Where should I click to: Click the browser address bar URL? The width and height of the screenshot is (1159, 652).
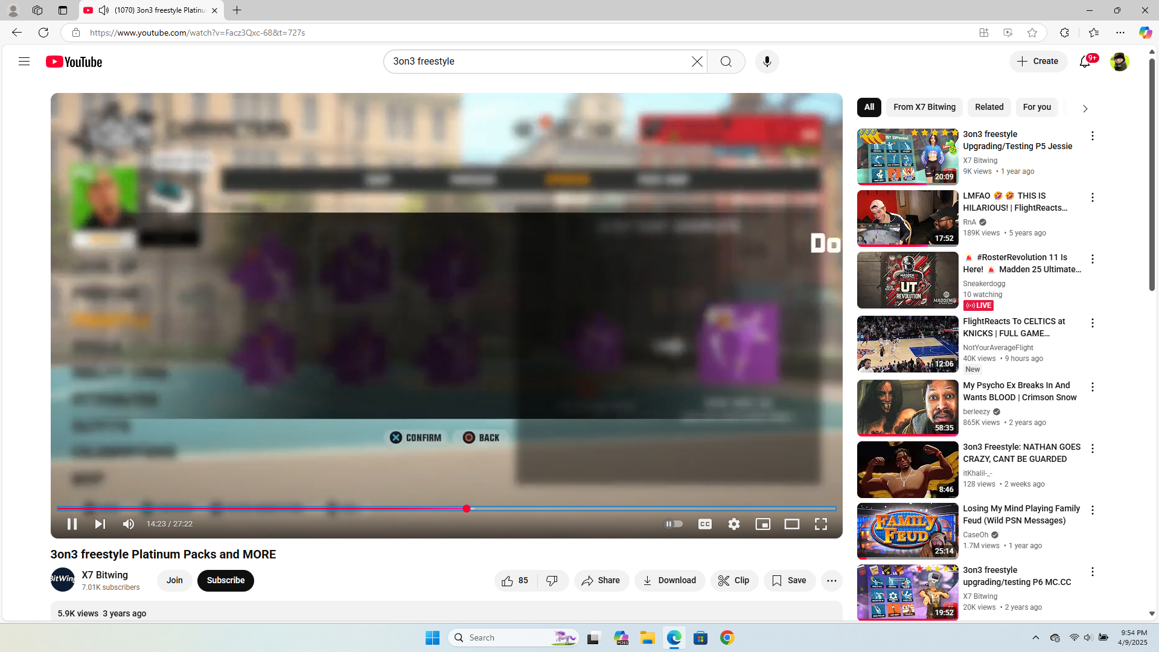197,33
